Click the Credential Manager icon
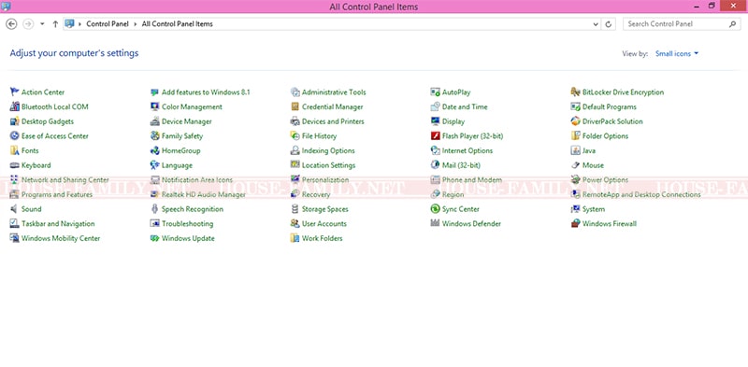Image resolution: width=748 pixels, height=367 pixels. coord(295,106)
